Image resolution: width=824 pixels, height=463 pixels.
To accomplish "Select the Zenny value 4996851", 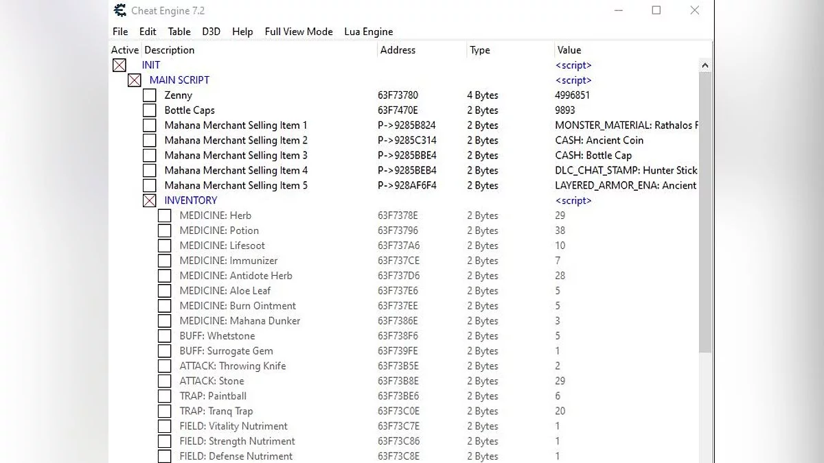I will [x=572, y=95].
